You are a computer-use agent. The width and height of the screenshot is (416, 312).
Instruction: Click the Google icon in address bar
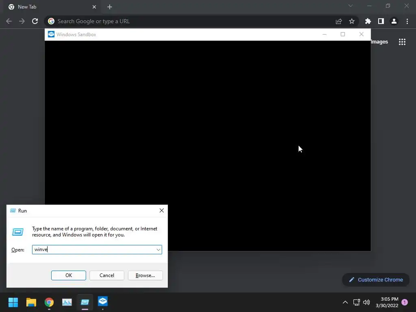coord(51,21)
